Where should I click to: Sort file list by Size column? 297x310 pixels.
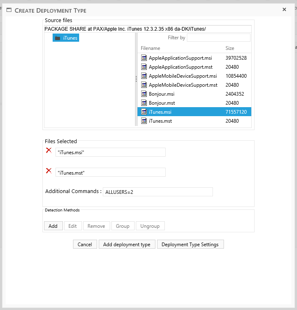(x=230, y=48)
